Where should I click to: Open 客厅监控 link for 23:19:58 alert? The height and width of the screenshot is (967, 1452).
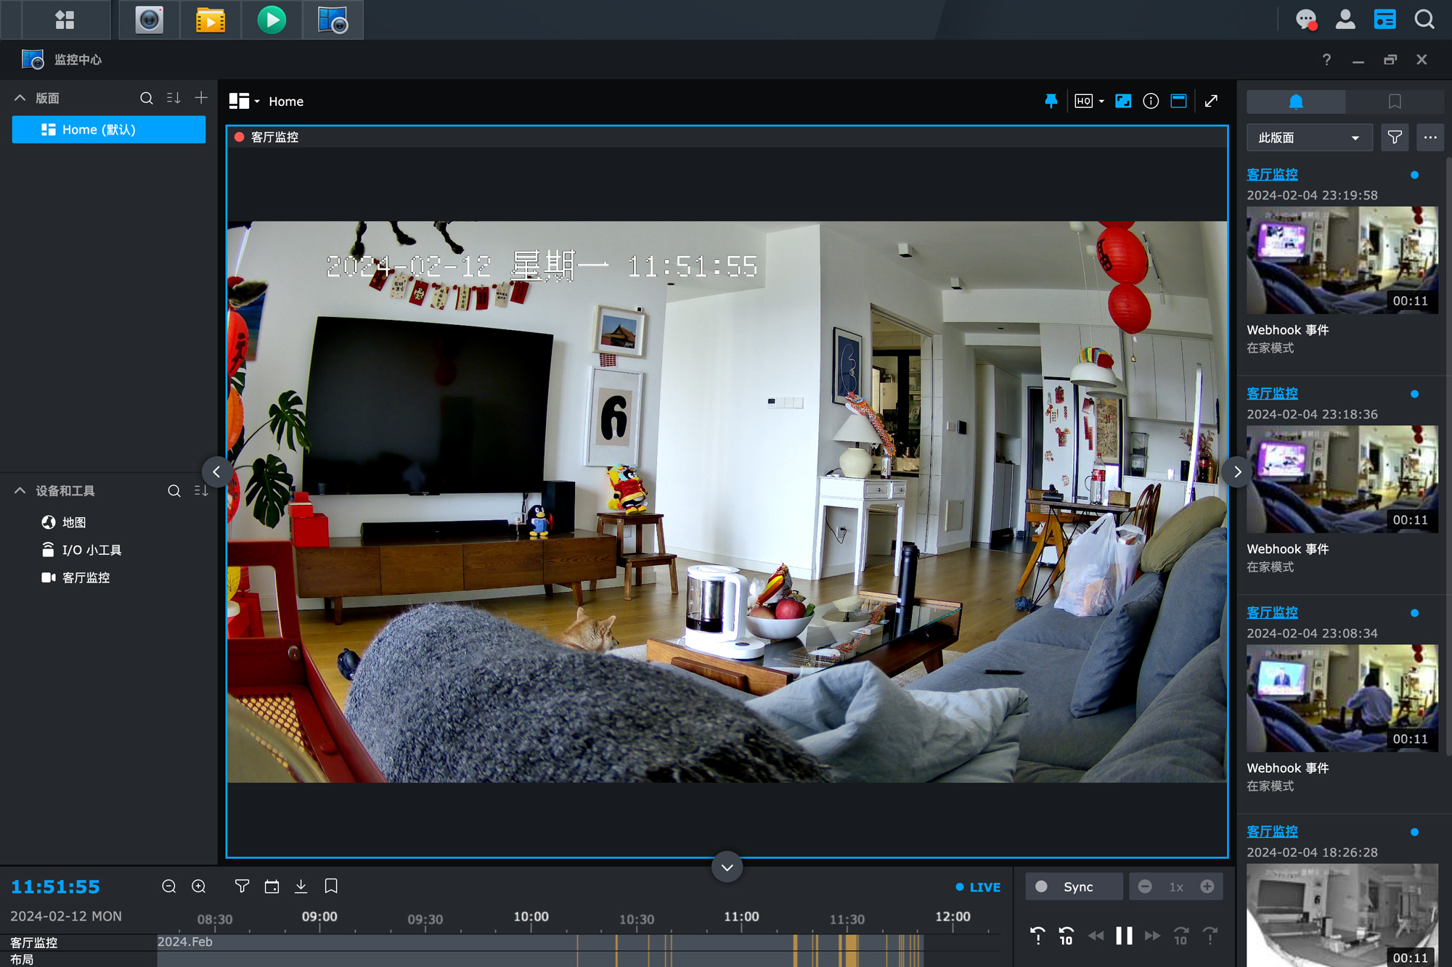pyautogui.click(x=1272, y=174)
